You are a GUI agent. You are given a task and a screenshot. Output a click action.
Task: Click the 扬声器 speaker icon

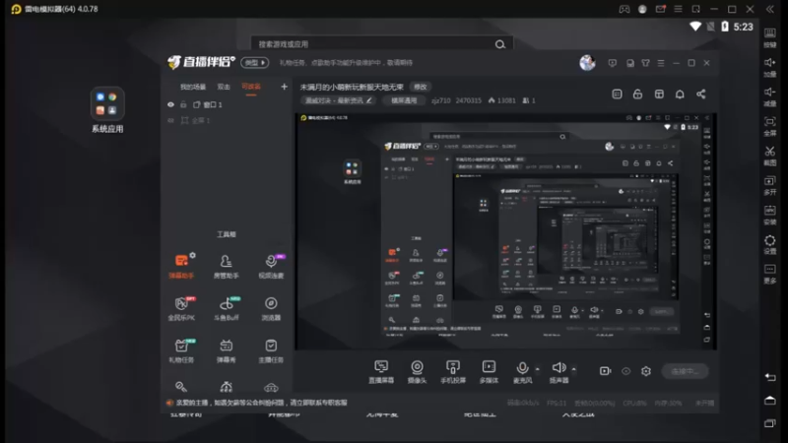tap(558, 367)
